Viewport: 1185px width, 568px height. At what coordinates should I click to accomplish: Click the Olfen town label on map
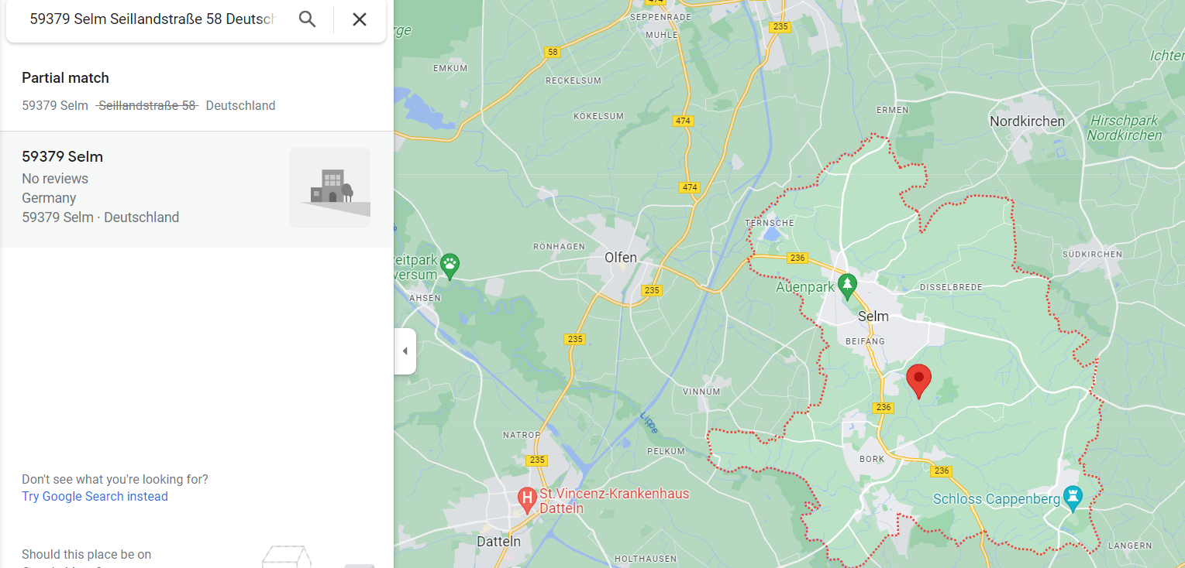(x=621, y=258)
